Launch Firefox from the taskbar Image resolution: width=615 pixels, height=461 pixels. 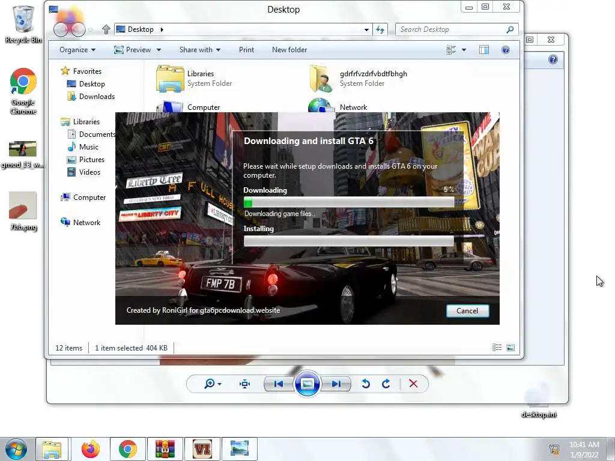[x=91, y=449]
